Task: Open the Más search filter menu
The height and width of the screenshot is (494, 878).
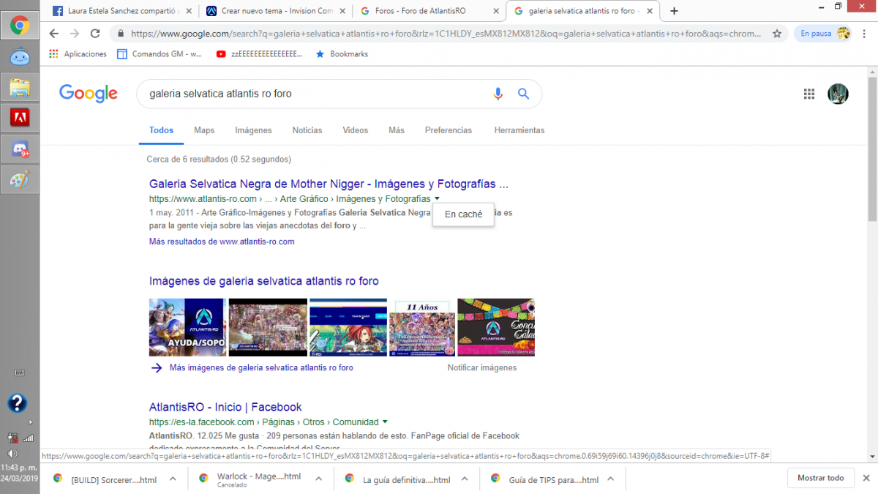Action: click(x=397, y=130)
